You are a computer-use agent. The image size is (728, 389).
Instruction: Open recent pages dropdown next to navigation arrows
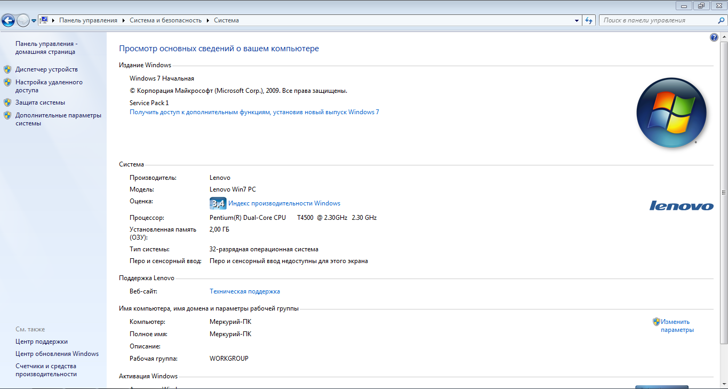pyautogui.click(x=34, y=21)
